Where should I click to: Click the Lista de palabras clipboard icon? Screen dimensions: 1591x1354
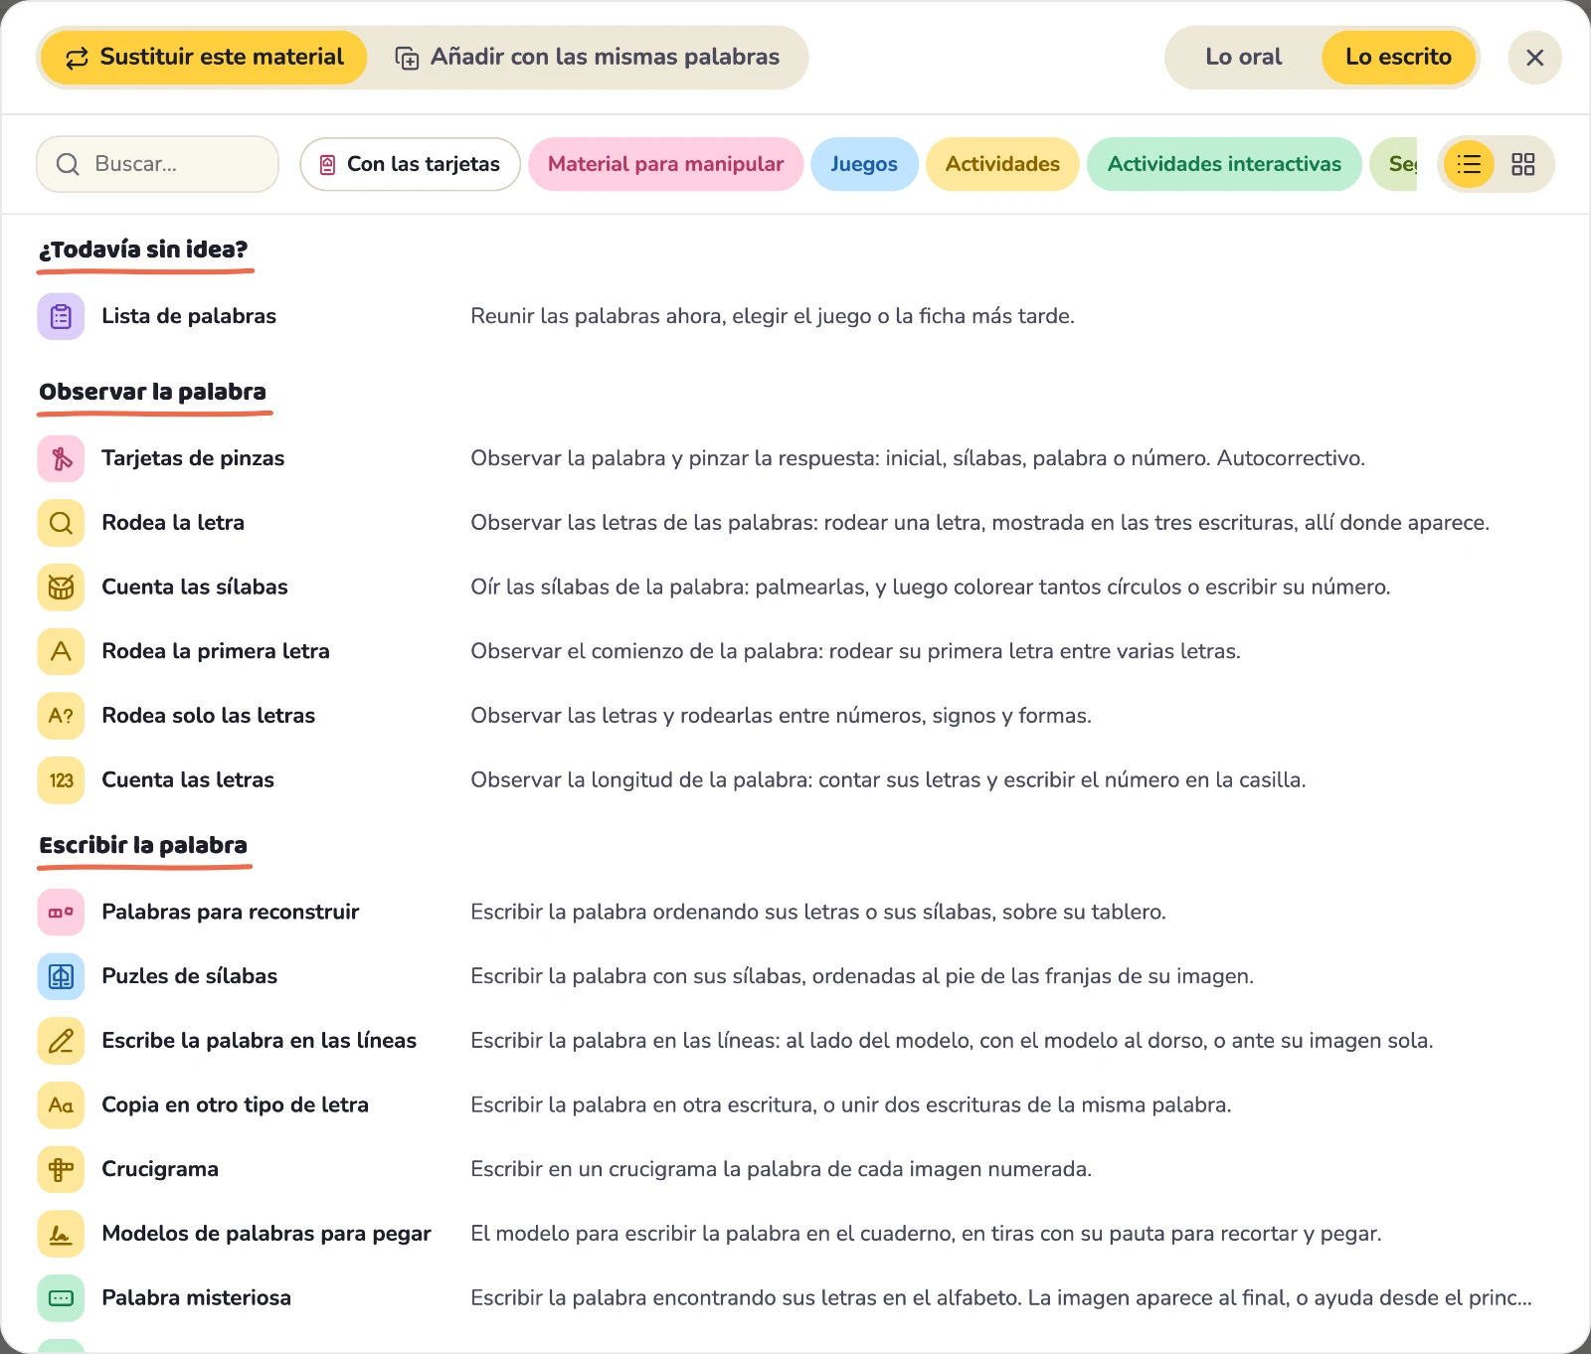tap(61, 316)
